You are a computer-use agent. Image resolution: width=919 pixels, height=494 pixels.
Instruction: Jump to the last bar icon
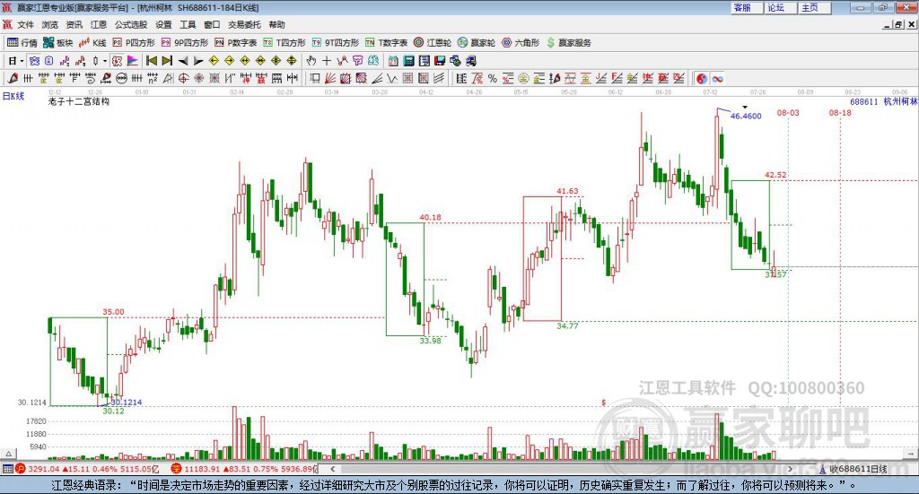[x=167, y=61]
